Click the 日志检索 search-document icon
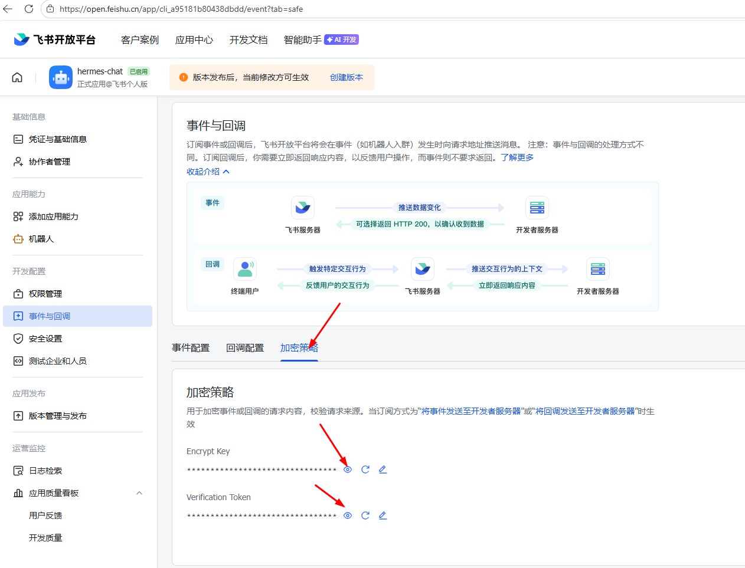745x568 pixels. tap(18, 471)
